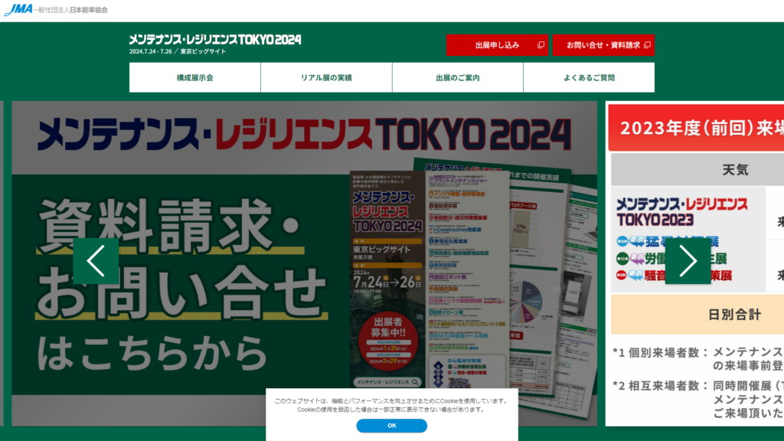Viewport: 784px width, 441px height.
Task: Click the cookie notice text このウェブサイトは
Action: point(391,405)
